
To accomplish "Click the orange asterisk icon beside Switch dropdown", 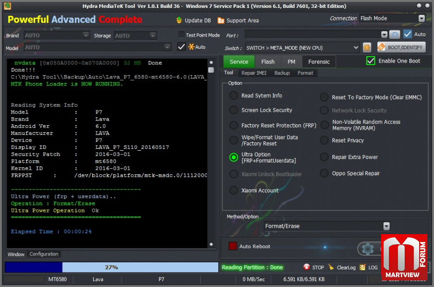I will click(x=367, y=48).
